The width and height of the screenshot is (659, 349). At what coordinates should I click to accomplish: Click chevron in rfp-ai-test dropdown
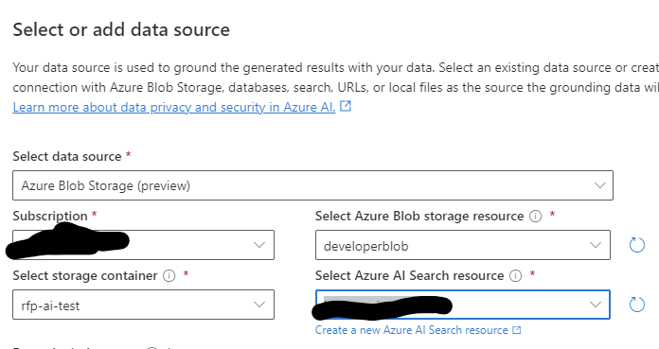coord(259,305)
